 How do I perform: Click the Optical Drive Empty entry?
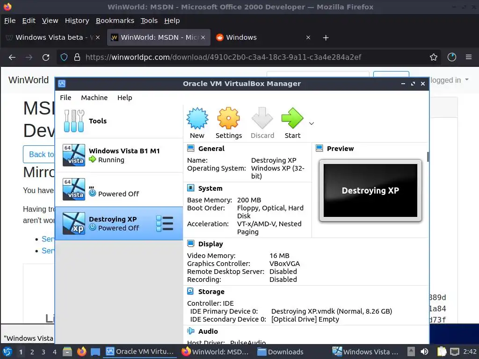[305, 319]
